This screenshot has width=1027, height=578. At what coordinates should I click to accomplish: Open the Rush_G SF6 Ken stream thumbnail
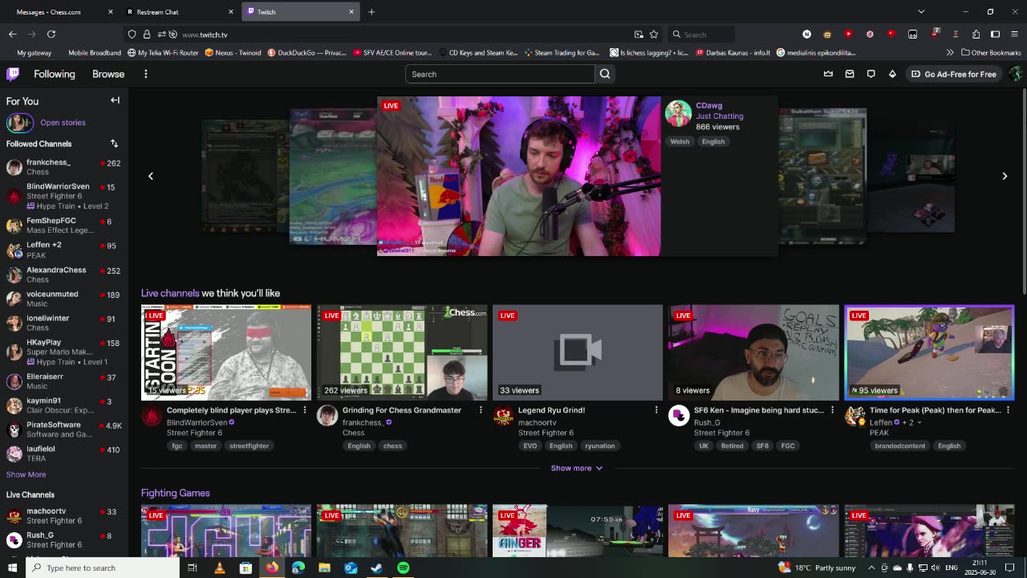(x=753, y=352)
